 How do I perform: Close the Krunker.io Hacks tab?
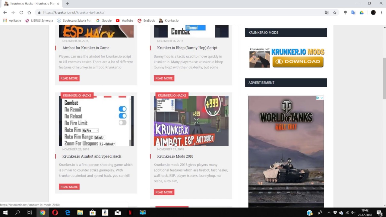[x=58, y=4]
